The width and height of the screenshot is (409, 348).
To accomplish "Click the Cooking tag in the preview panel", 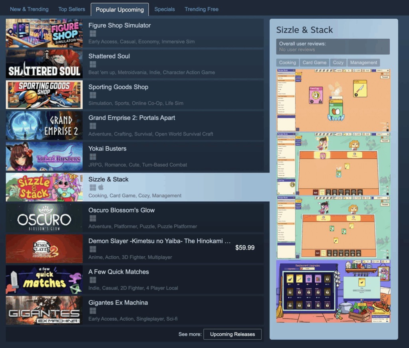I will pos(288,63).
